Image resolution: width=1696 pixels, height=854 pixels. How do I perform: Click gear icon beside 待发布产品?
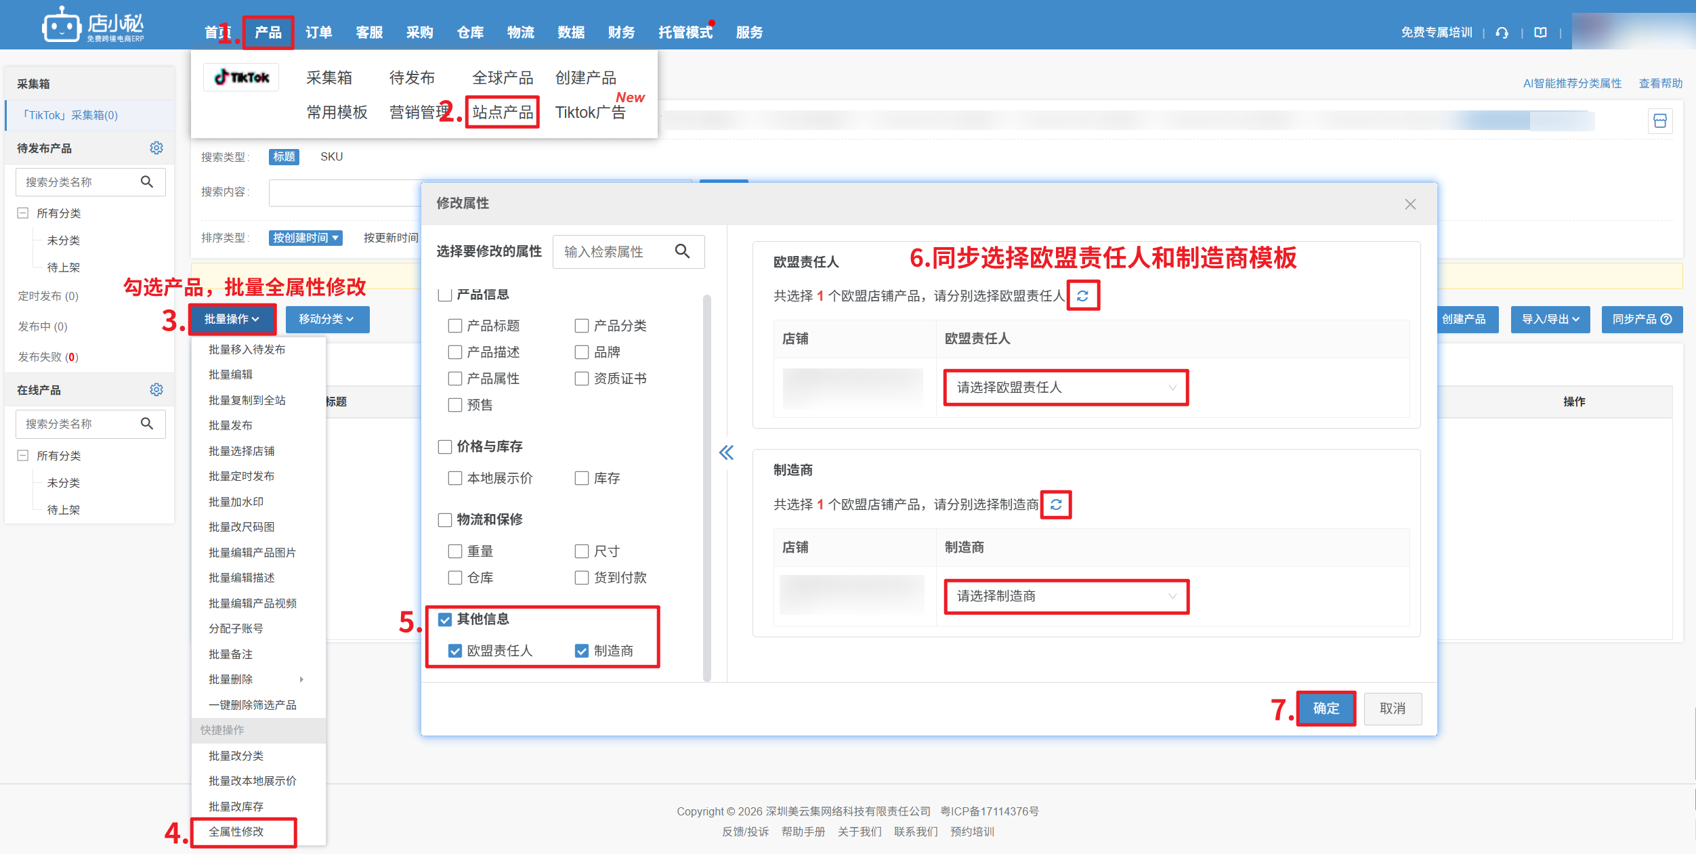point(156,148)
